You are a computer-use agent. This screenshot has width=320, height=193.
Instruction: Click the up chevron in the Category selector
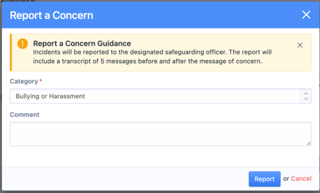point(306,94)
